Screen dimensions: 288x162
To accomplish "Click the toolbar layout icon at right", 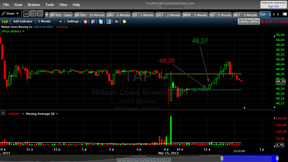I will (284, 14).
